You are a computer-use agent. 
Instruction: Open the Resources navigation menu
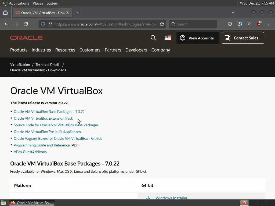coord(65,50)
